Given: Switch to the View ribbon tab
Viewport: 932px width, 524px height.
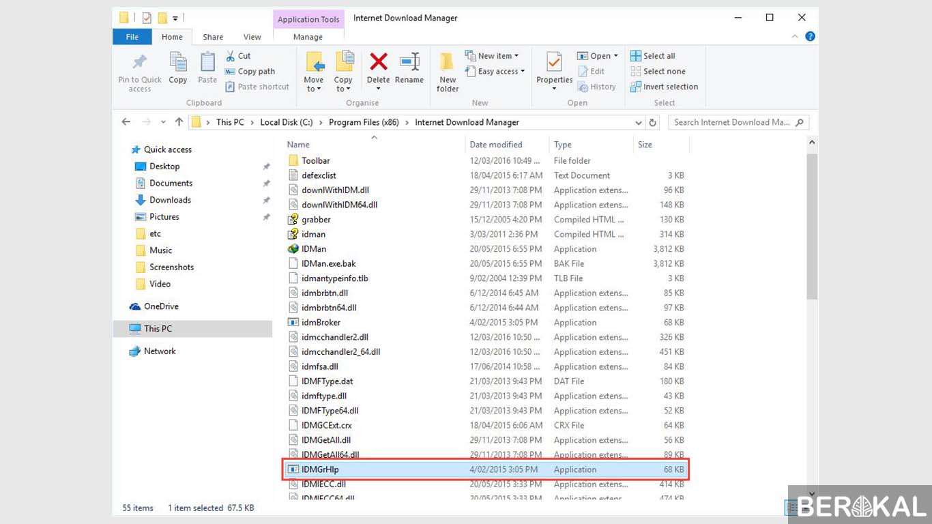Looking at the screenshot, I should (252, 37).
